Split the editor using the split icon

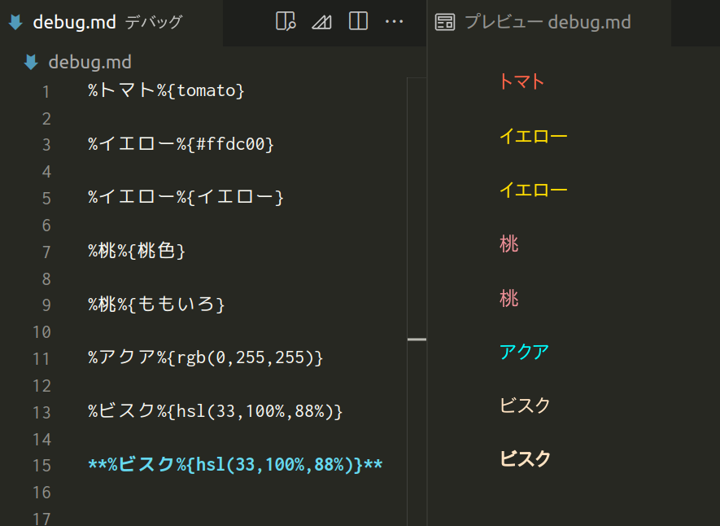(357, 22)
